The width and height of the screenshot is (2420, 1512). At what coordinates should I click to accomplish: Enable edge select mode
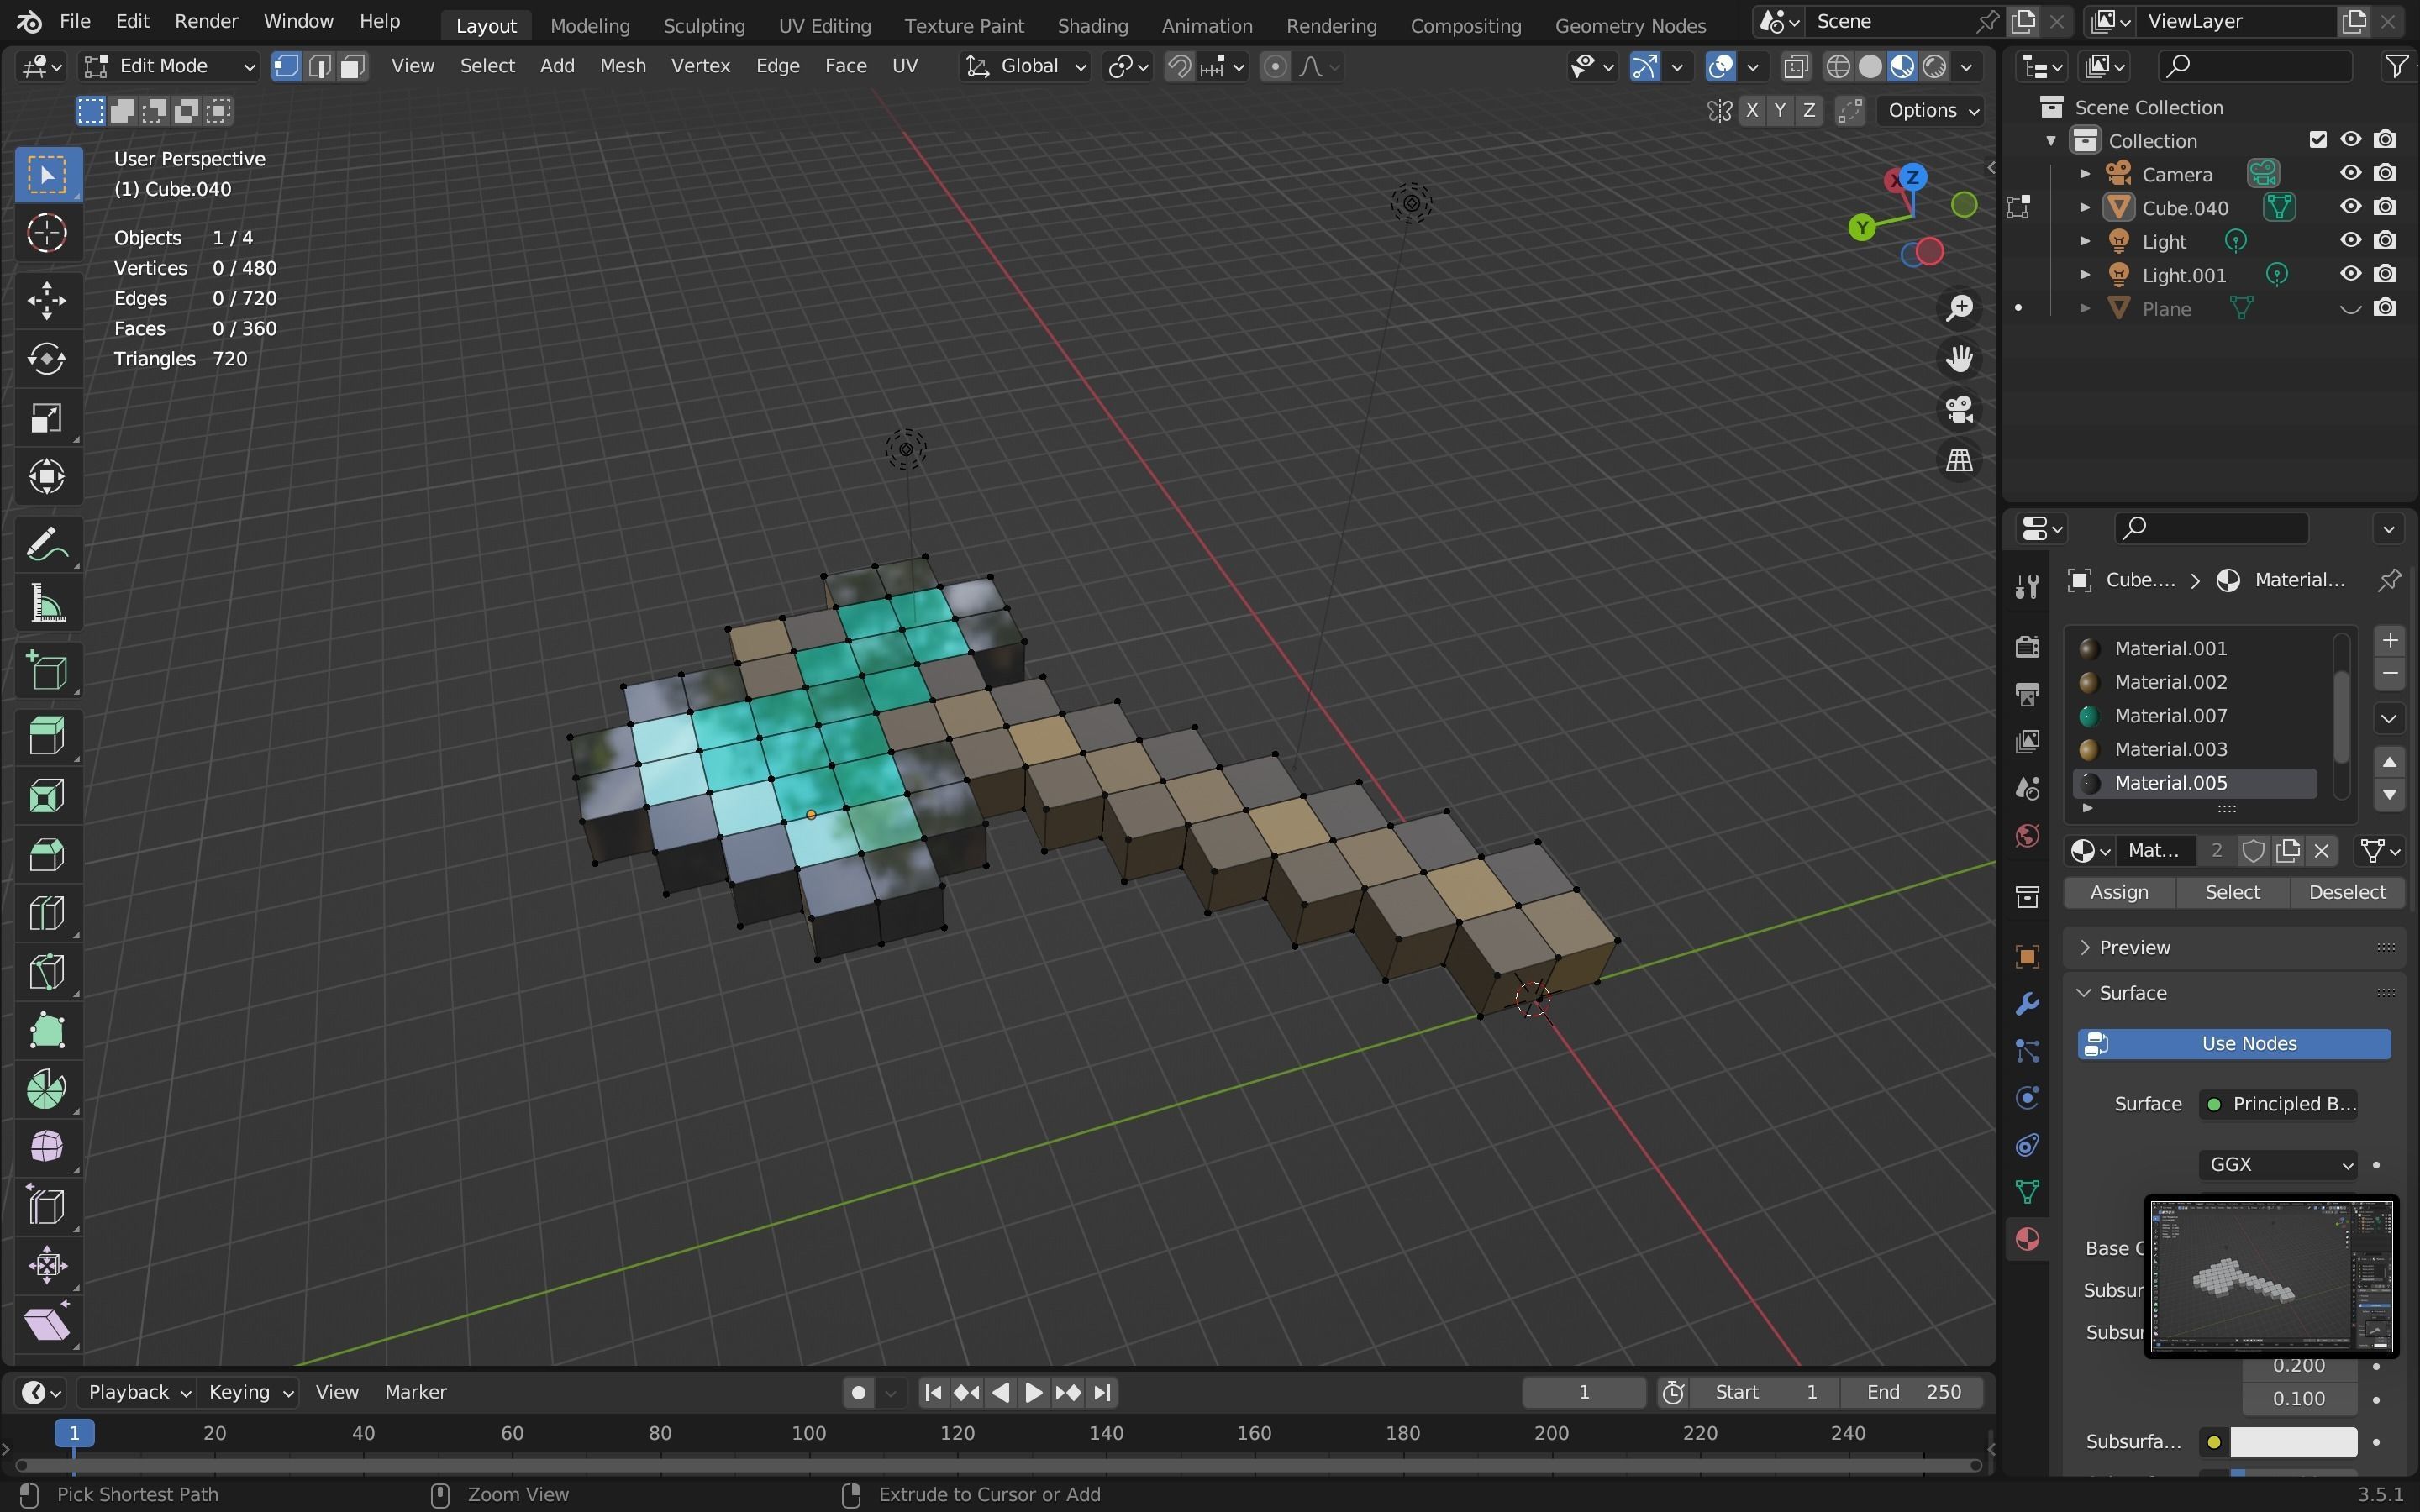coord(320,66)
